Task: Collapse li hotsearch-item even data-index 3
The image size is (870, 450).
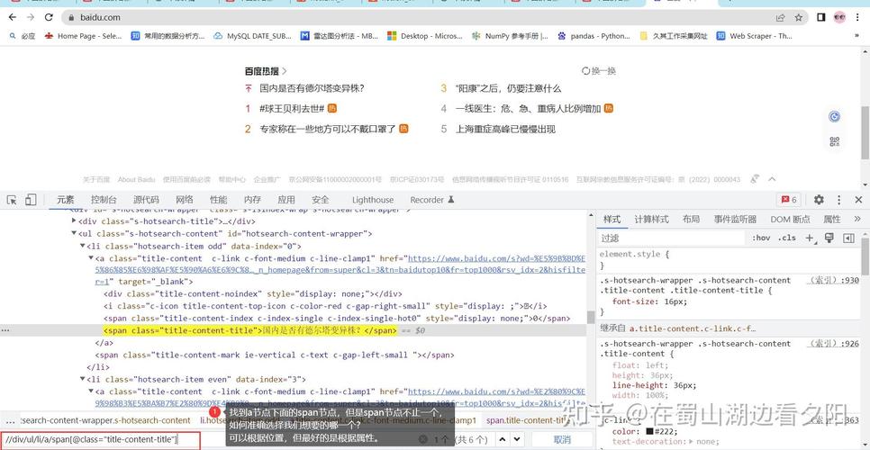Action: point(83,380)
